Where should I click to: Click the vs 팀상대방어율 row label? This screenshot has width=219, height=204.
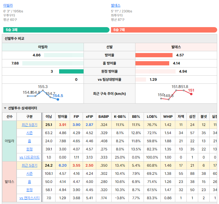(x=109, y=80)
